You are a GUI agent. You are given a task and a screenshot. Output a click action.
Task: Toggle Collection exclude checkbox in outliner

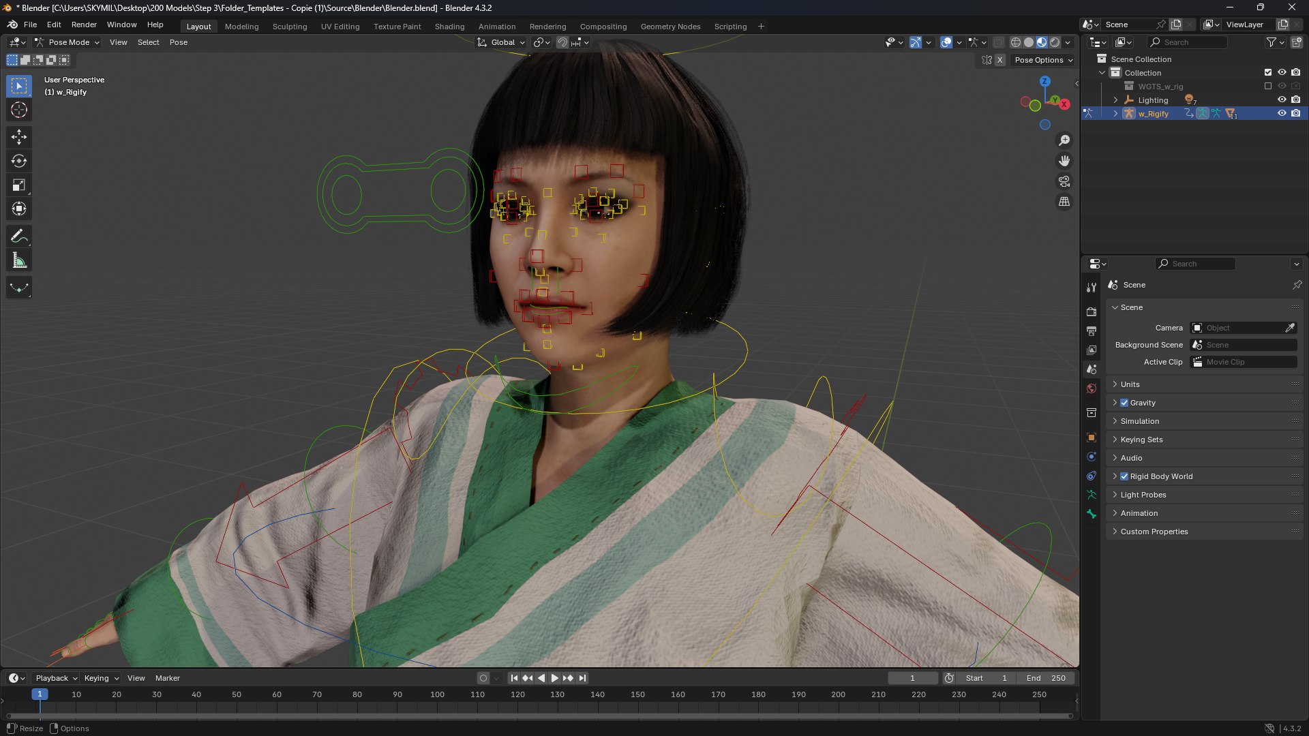click(1268, 73)
